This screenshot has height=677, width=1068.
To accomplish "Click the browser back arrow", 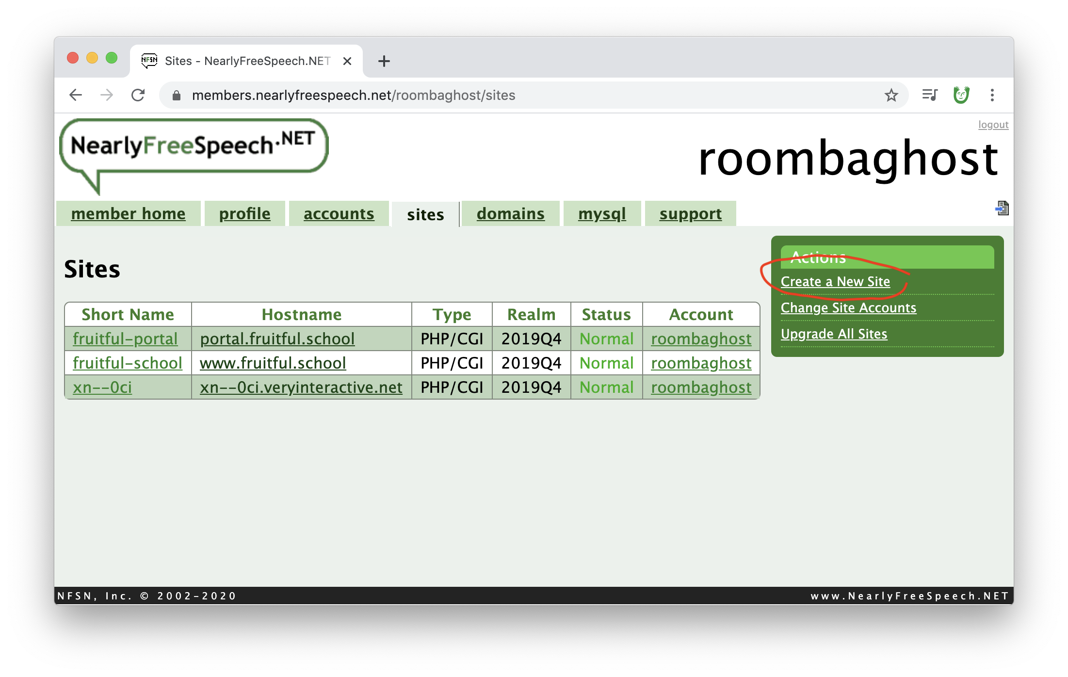I will [76, 95].
